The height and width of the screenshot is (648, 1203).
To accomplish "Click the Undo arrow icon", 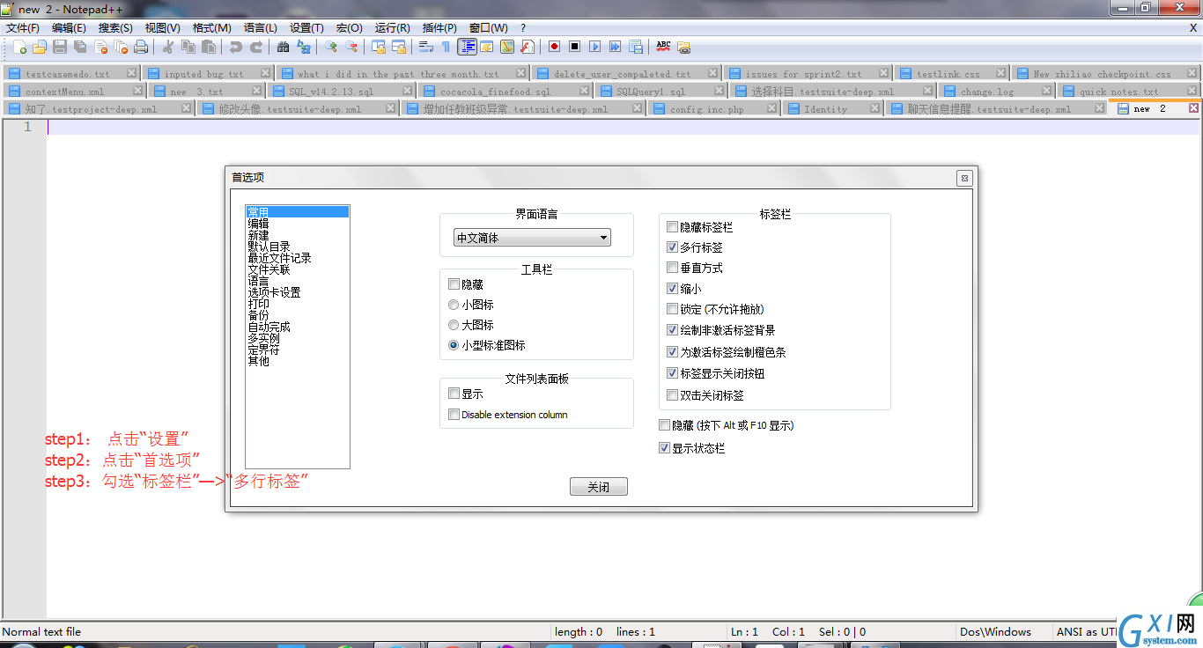I will 236,47.
